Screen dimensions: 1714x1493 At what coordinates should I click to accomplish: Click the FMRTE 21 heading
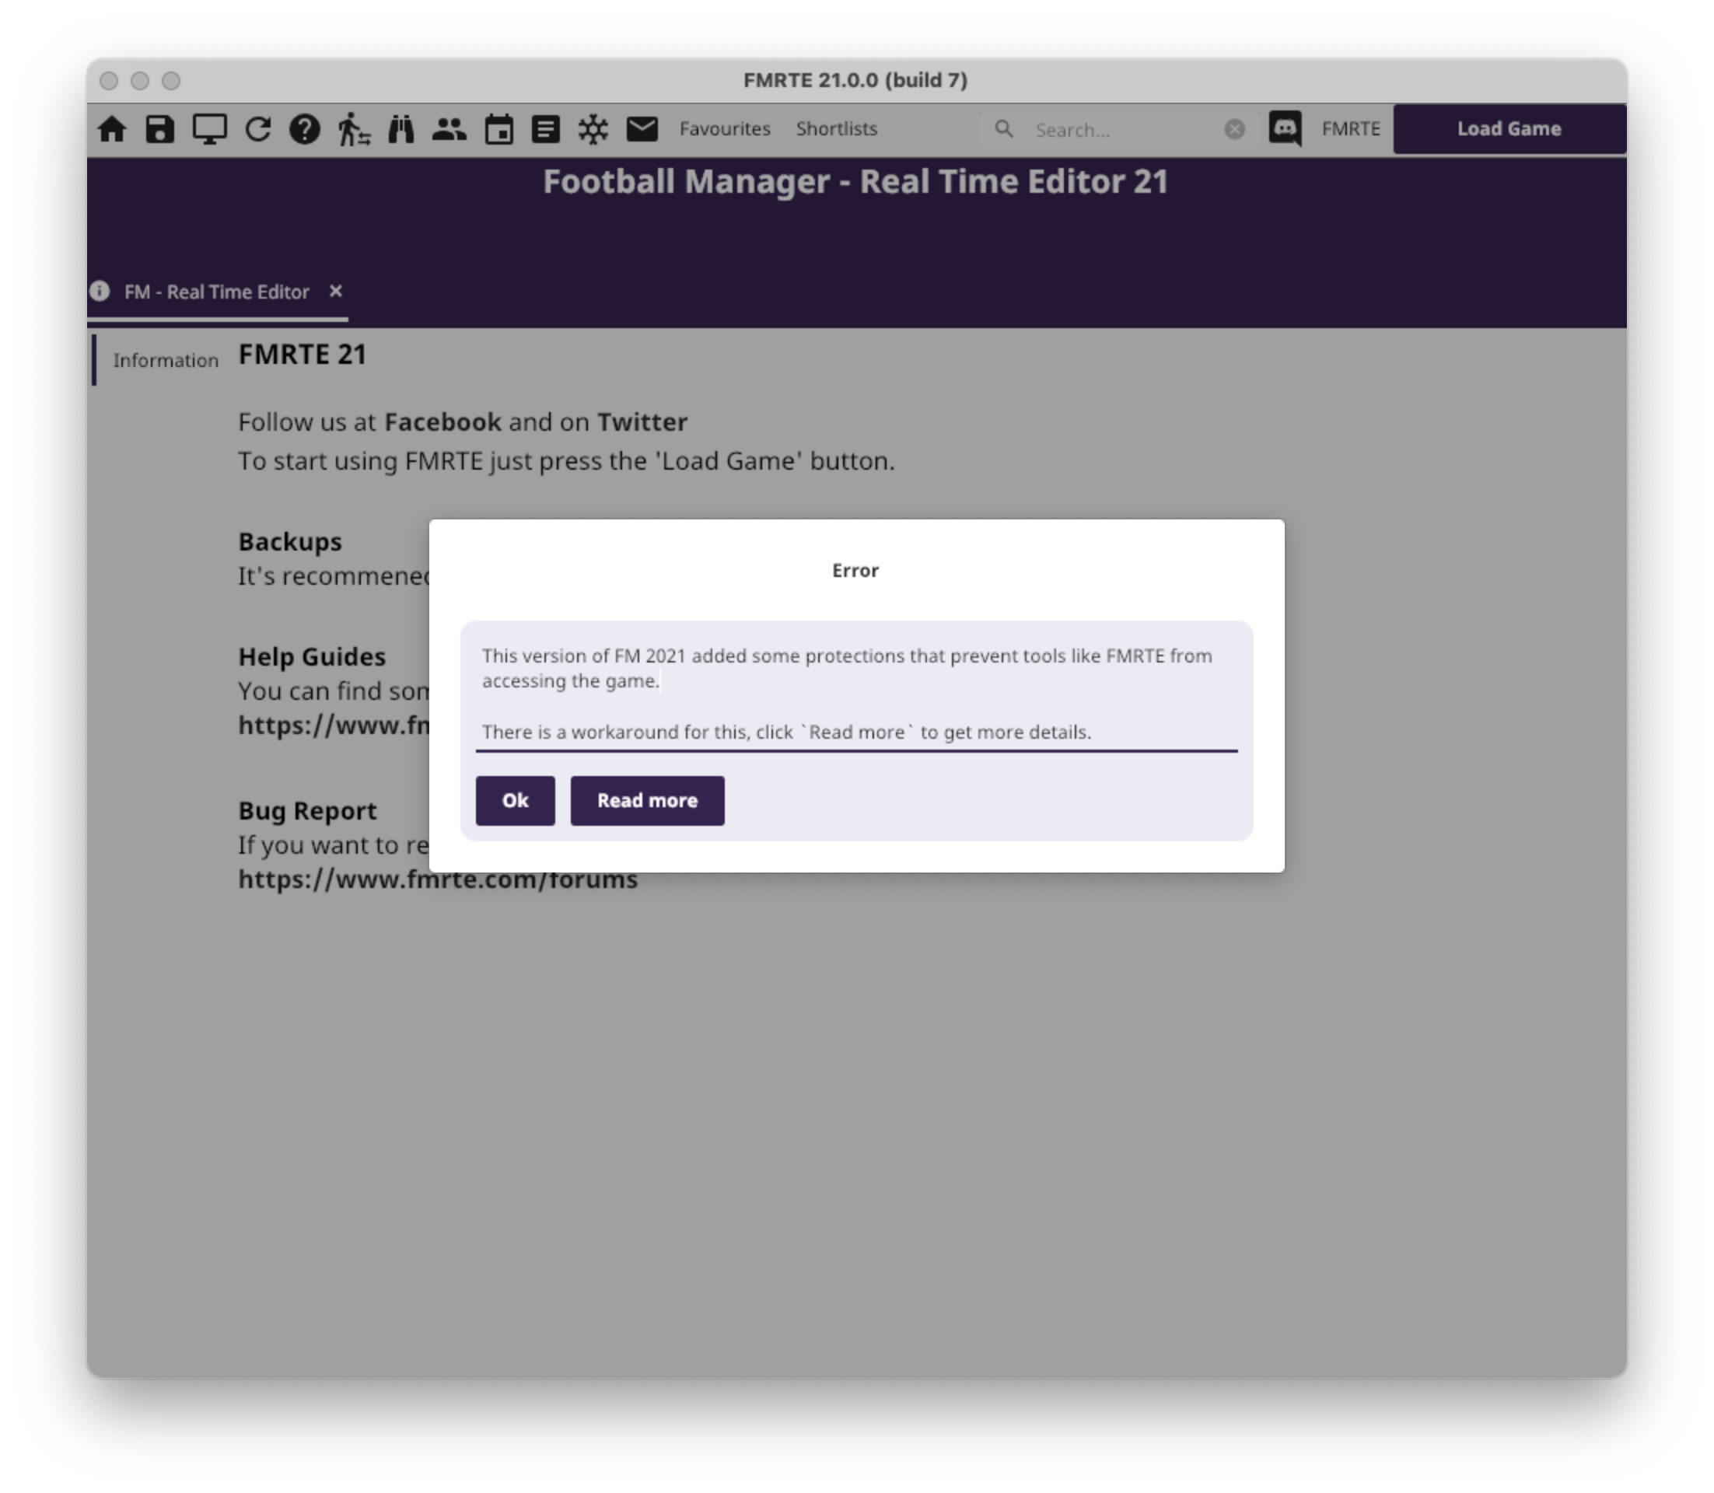pos(303,355)
